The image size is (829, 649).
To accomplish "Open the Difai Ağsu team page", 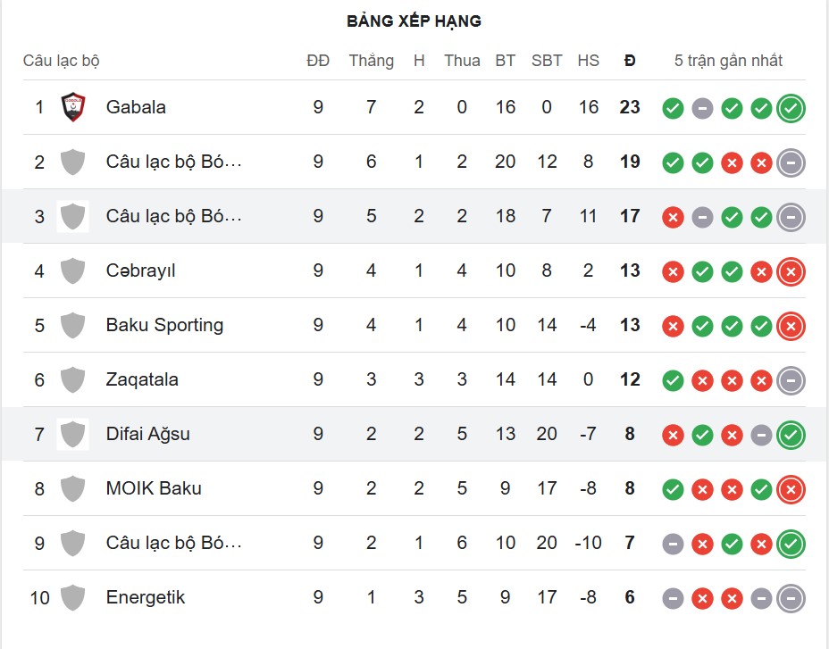I will point(147,434).
